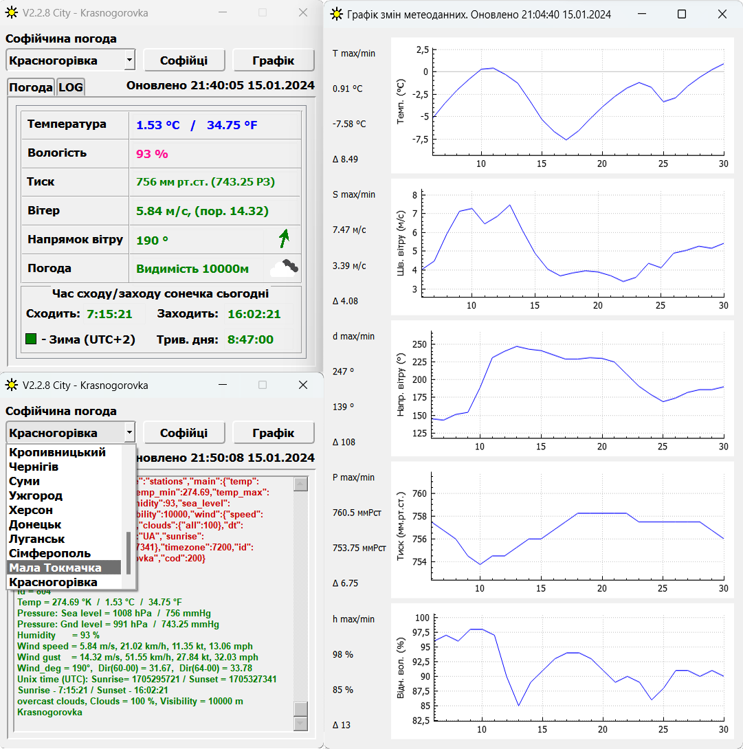This screenshot has width=743, height=749.
Task: Click the temperature graph plot
Action: 579,102
